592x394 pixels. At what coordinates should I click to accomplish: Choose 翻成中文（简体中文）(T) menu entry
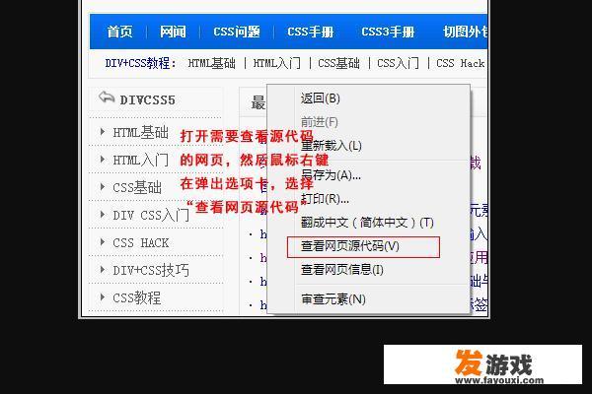367,223
